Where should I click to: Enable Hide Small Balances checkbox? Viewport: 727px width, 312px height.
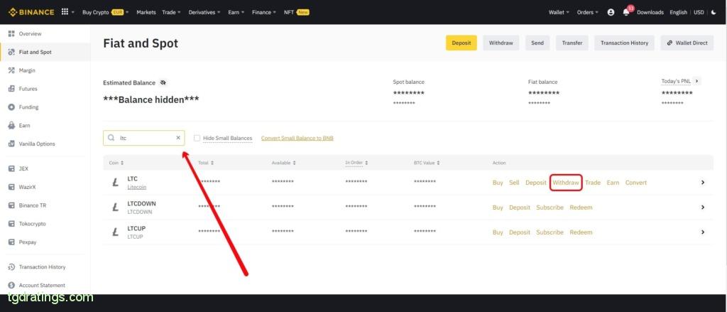coord(197,138)
